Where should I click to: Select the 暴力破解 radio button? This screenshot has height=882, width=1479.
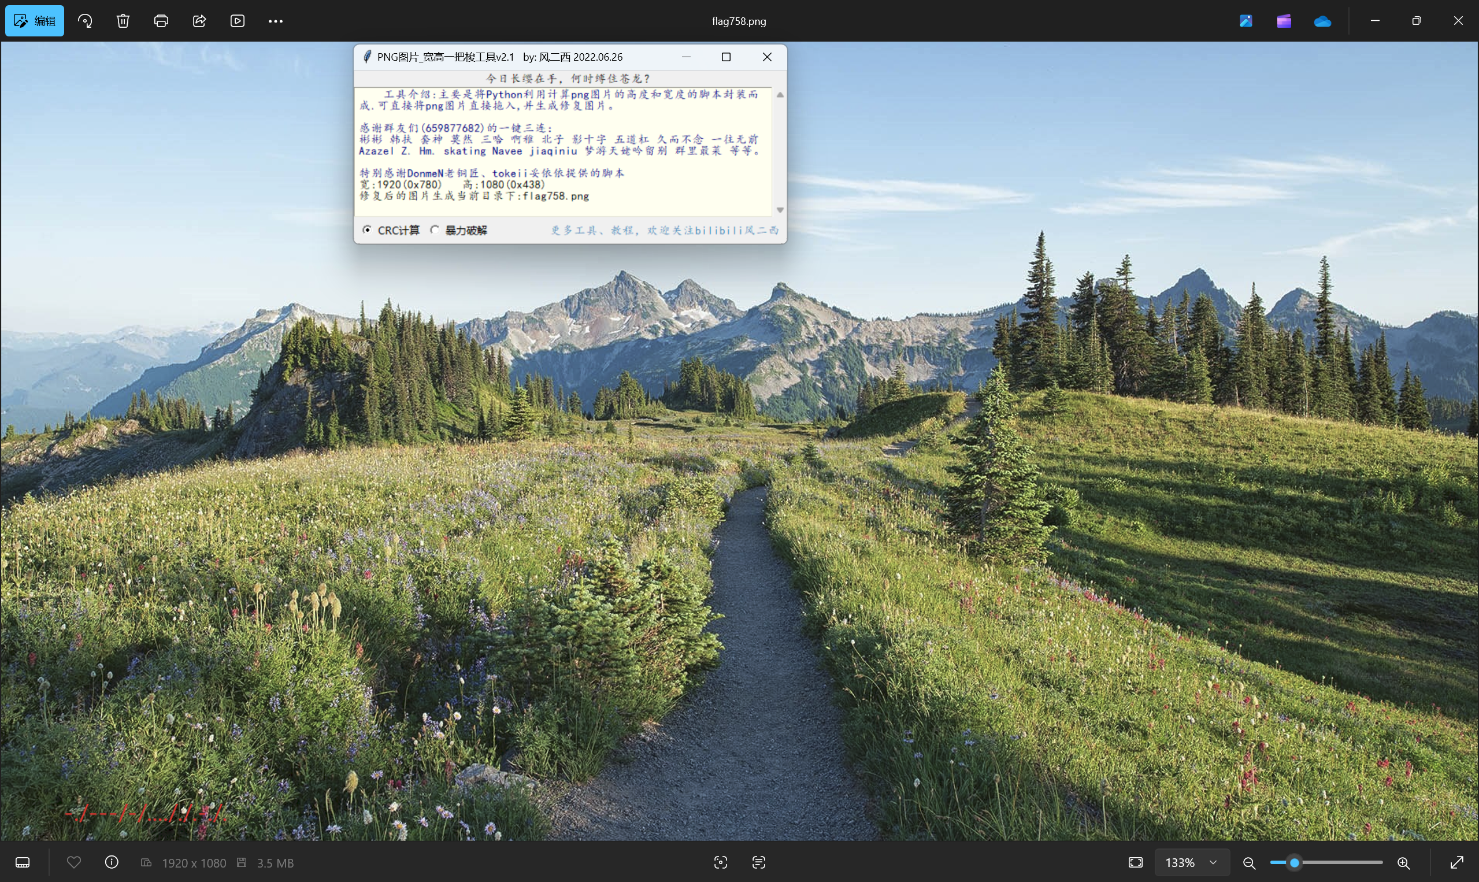point(435,229)
